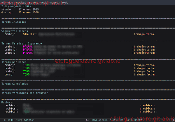175x122 pixels.
Task: Click the 'Tareas Iniciadas' section heading
Action: click(x=14, y=22)
